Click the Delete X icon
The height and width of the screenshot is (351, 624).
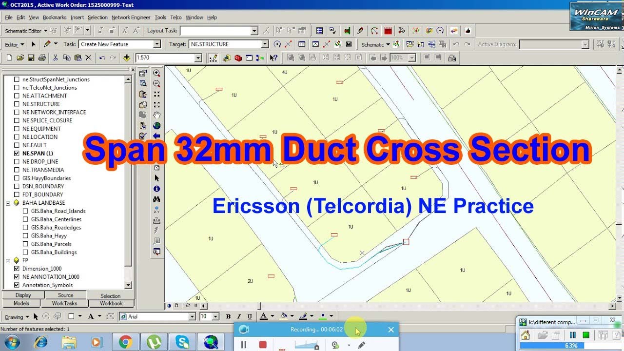click(x=88, y=58)
